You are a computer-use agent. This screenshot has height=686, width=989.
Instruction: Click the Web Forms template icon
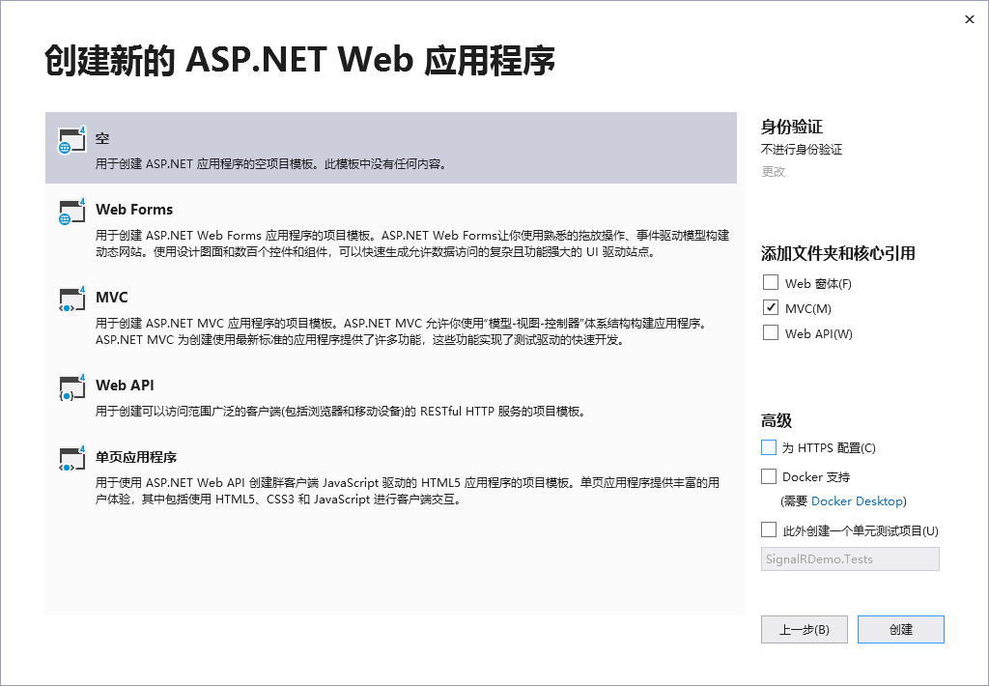point(71,212)
